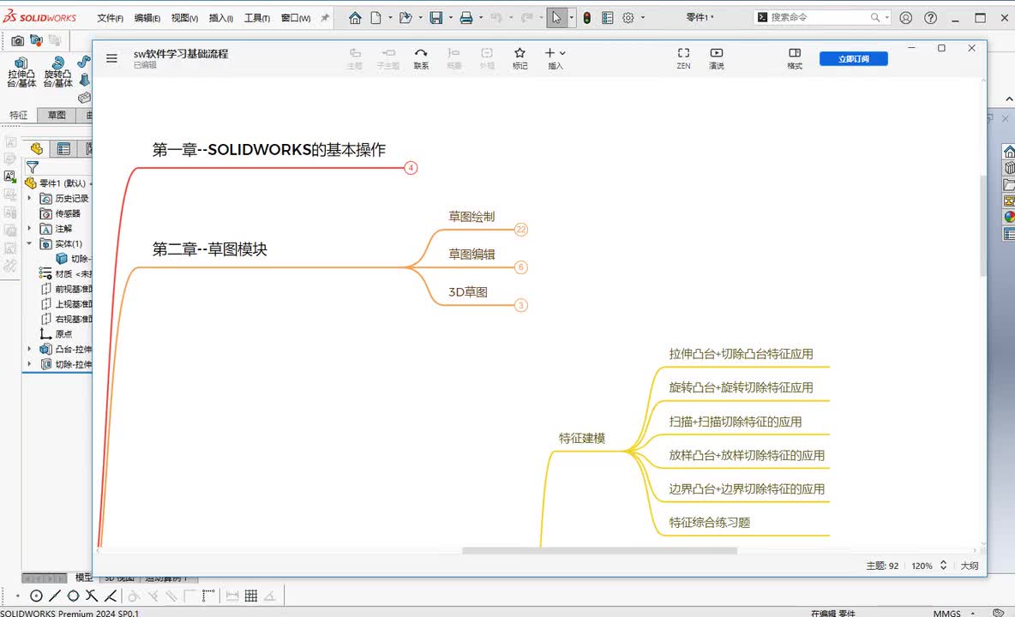The height and width of the screenshot is (617, 1015).
Task: Switch to 大纲 outline view
Action: coord(969,566)
